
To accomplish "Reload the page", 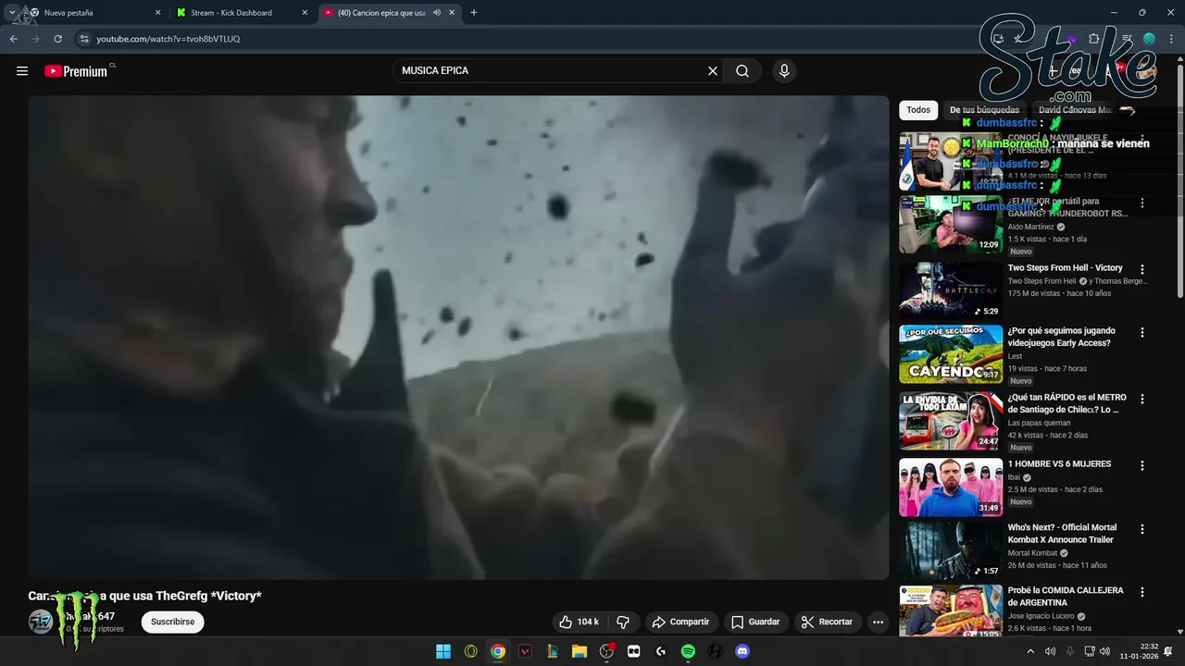I will (x=57, y=39).
